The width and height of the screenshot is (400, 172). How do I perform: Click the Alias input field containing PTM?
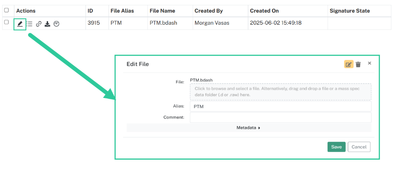click(x=281, y=107)
